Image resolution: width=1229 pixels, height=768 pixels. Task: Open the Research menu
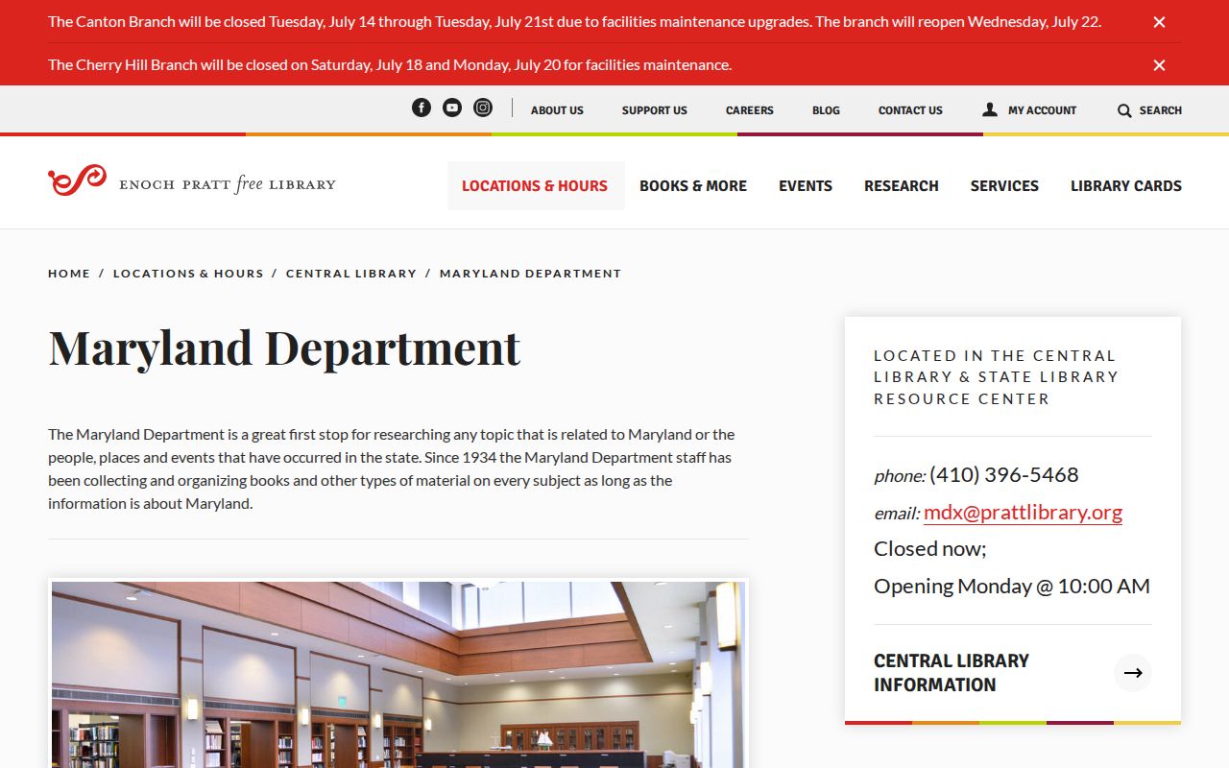[x=902, y=186]
